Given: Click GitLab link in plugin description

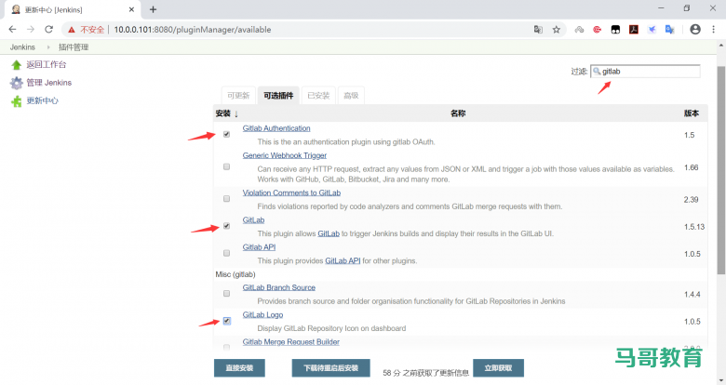Looking at the screenshot, I should click(329, 233).
